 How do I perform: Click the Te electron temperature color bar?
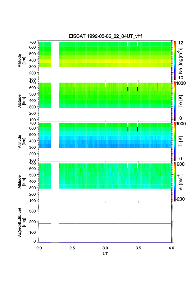click(175, 101)
